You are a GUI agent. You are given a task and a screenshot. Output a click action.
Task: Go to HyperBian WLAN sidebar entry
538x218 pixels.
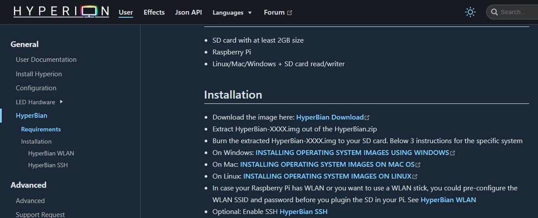click(x=51, y=153)
